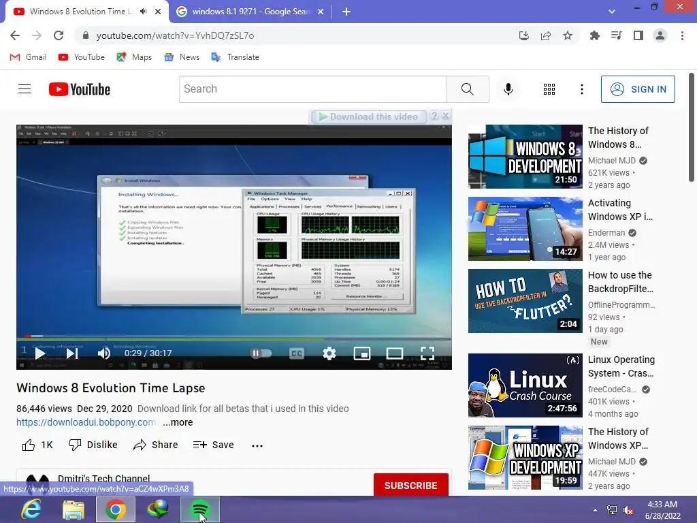Click the muted volume tray icon
Viewport: 697px width, 523px height.
[x=628, y=511]
